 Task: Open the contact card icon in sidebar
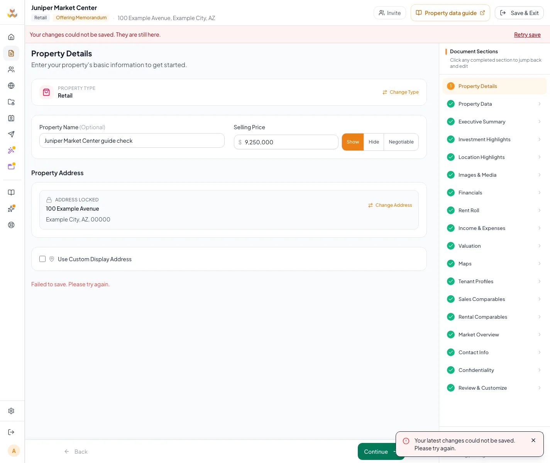click(x=11, y=118)
